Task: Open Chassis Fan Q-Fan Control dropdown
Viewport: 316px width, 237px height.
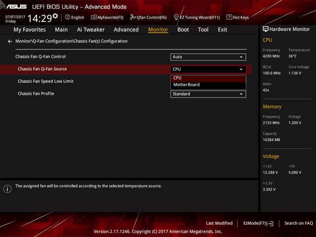Action: 208,57
